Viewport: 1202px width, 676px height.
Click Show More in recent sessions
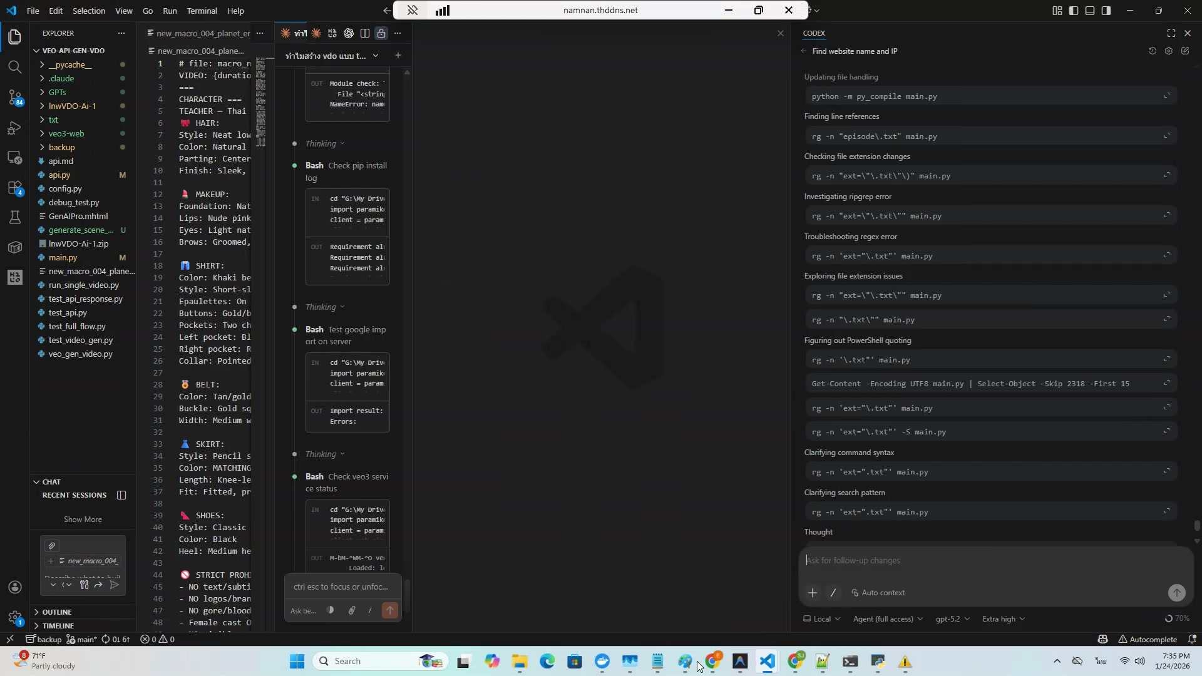[x=83, y=520]
